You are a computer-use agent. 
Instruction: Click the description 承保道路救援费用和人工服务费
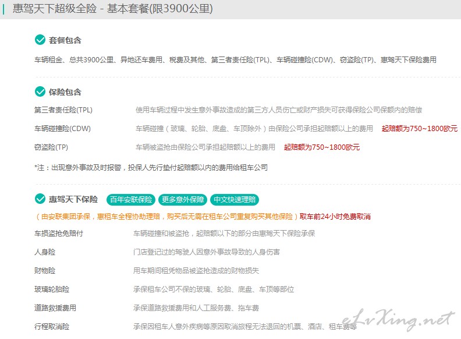[196, 308]
